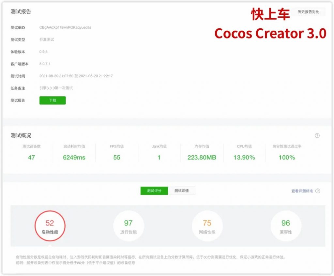Switch to the 测试详情 tab
This screenshot has height=276, width=334.
point(181,191)
